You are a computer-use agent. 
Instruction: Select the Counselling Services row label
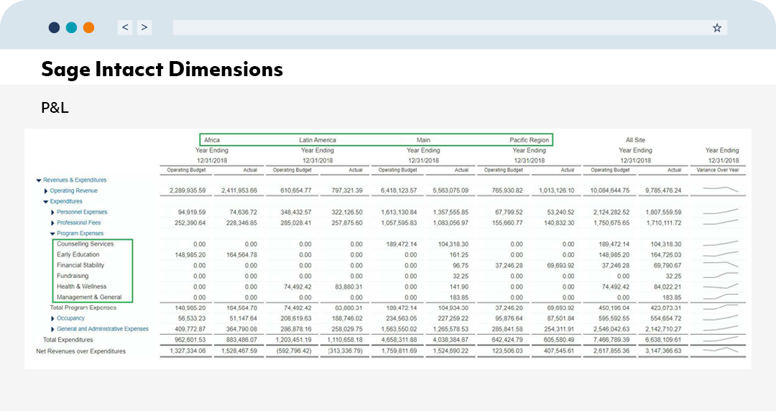click(85, 244)
